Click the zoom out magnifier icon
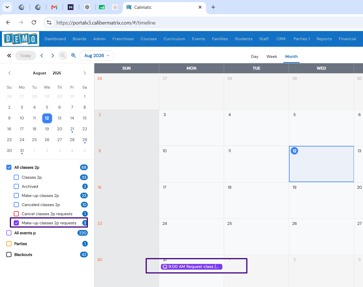The image size is (363, 287). tap(63, 56)
